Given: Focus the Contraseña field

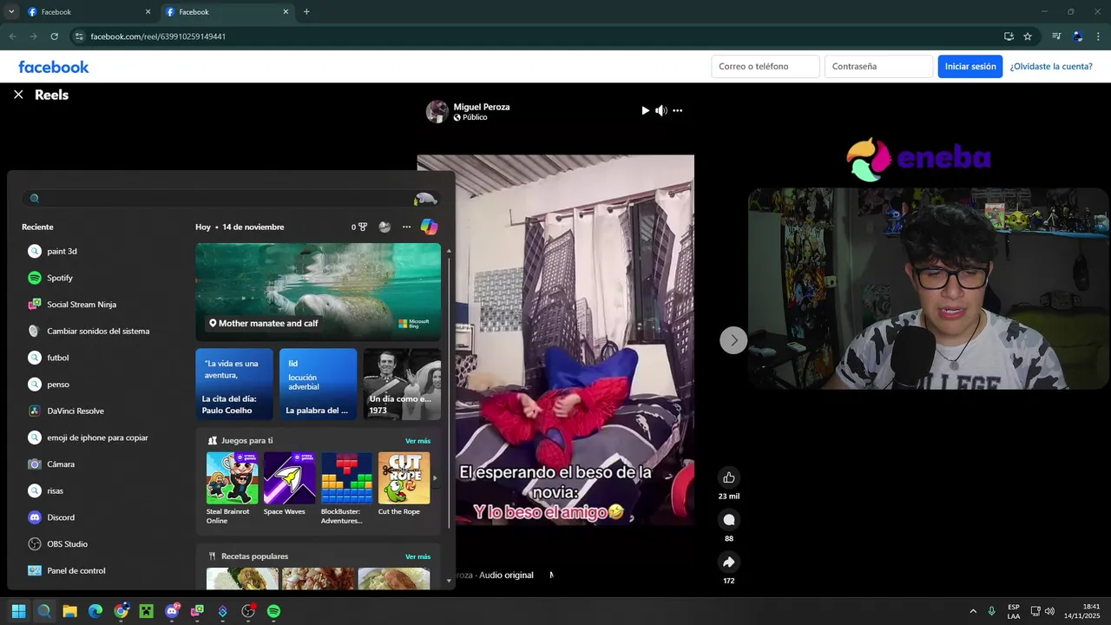Looking at the screenshot, I should point(878,67).
